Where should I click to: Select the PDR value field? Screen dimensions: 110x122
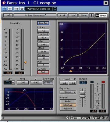(x=43, y=65)
